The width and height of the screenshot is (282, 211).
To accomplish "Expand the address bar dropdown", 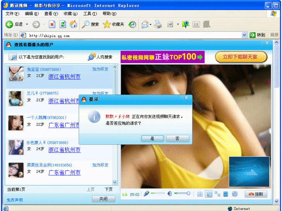I will pos(244,35).
